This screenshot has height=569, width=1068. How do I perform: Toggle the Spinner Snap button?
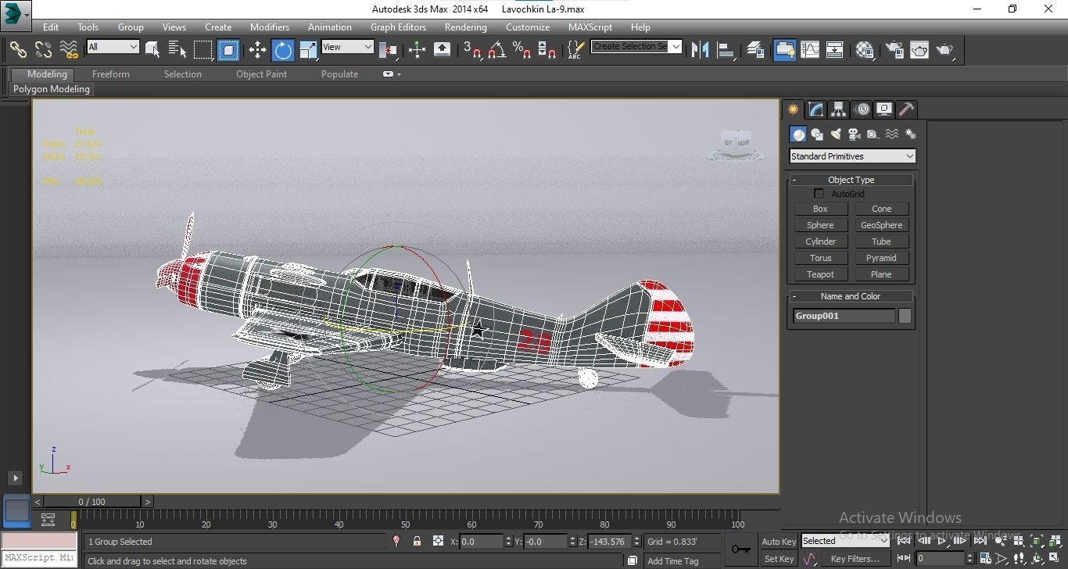547,50
